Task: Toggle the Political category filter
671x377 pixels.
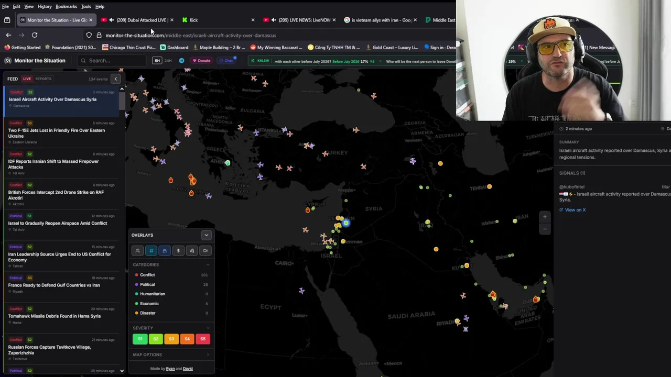Action: coord(171,284)
